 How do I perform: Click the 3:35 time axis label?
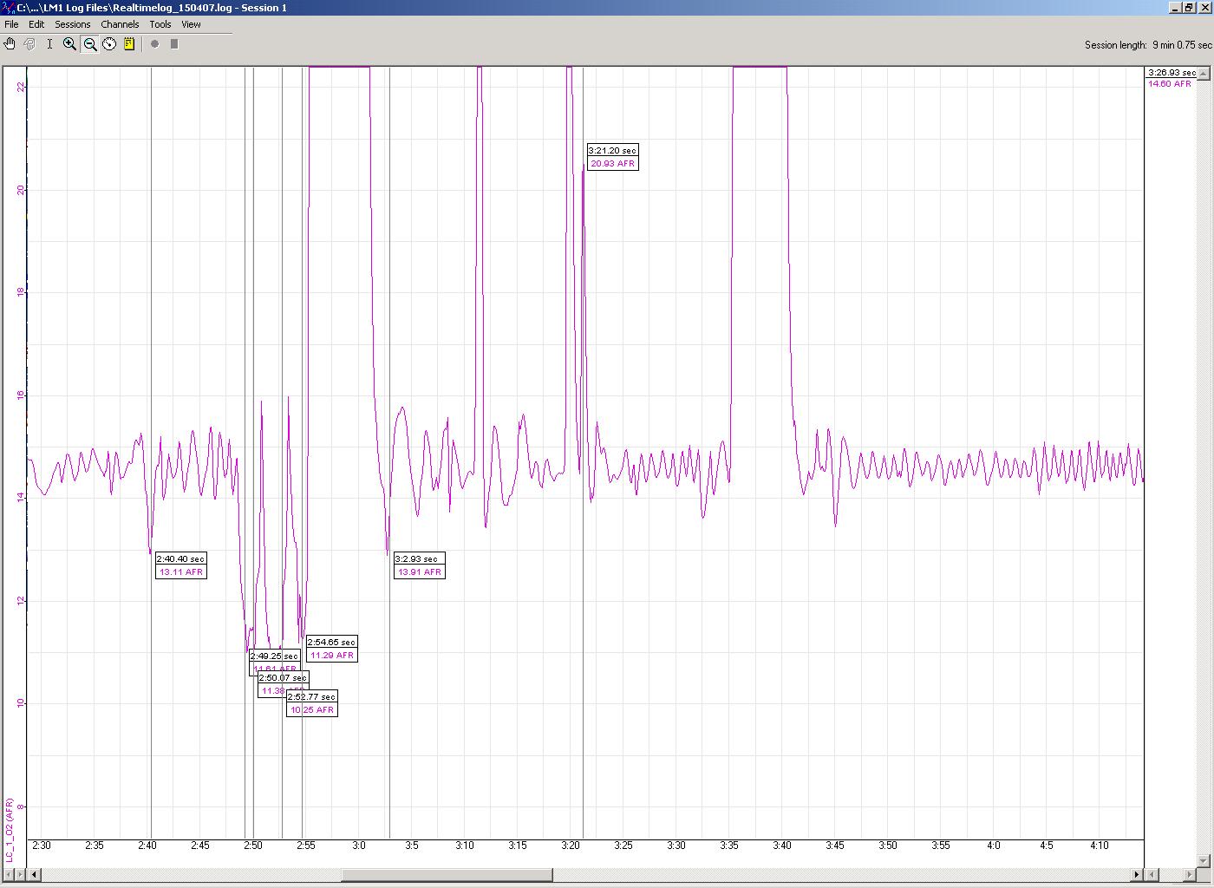729,846
